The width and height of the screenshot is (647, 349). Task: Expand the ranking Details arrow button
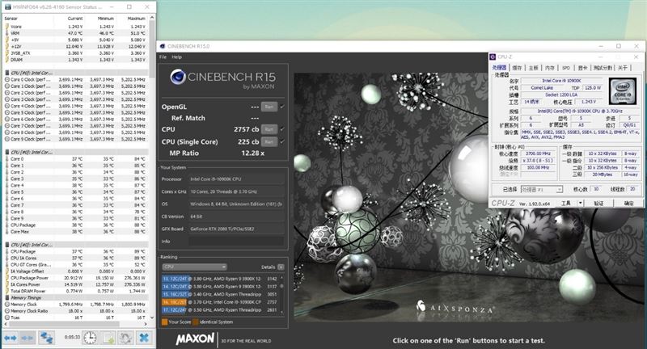(x=281, y=267)
